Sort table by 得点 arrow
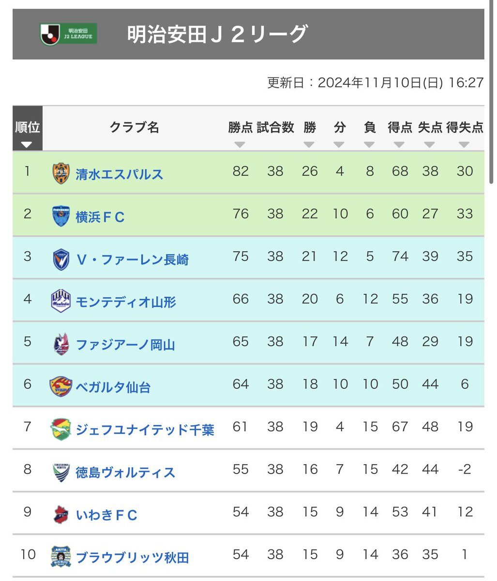Screen dimensions: 497x581 [399, 145]
